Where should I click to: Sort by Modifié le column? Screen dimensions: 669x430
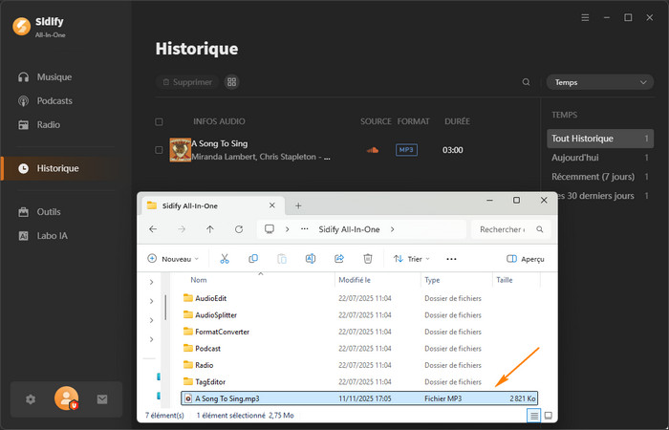click(355, 280)
